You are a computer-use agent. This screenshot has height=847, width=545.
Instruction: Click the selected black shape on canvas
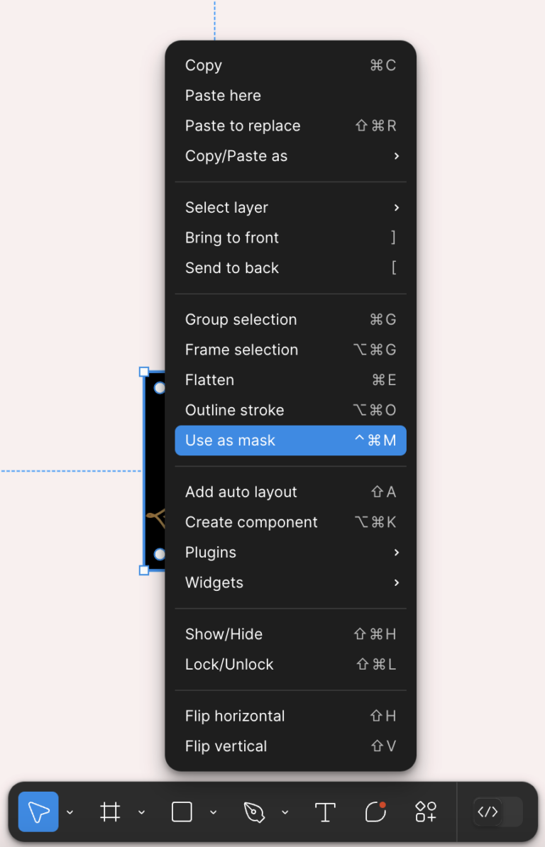[x=155, y=468]
